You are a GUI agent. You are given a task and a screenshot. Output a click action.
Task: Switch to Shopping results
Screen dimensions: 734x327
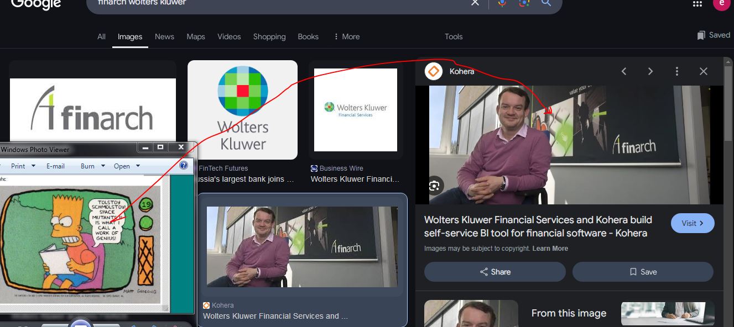pyautogui.click(x=269, y=36)
